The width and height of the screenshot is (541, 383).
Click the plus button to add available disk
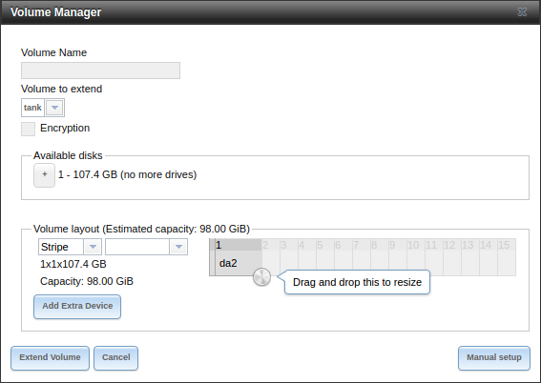44,175
